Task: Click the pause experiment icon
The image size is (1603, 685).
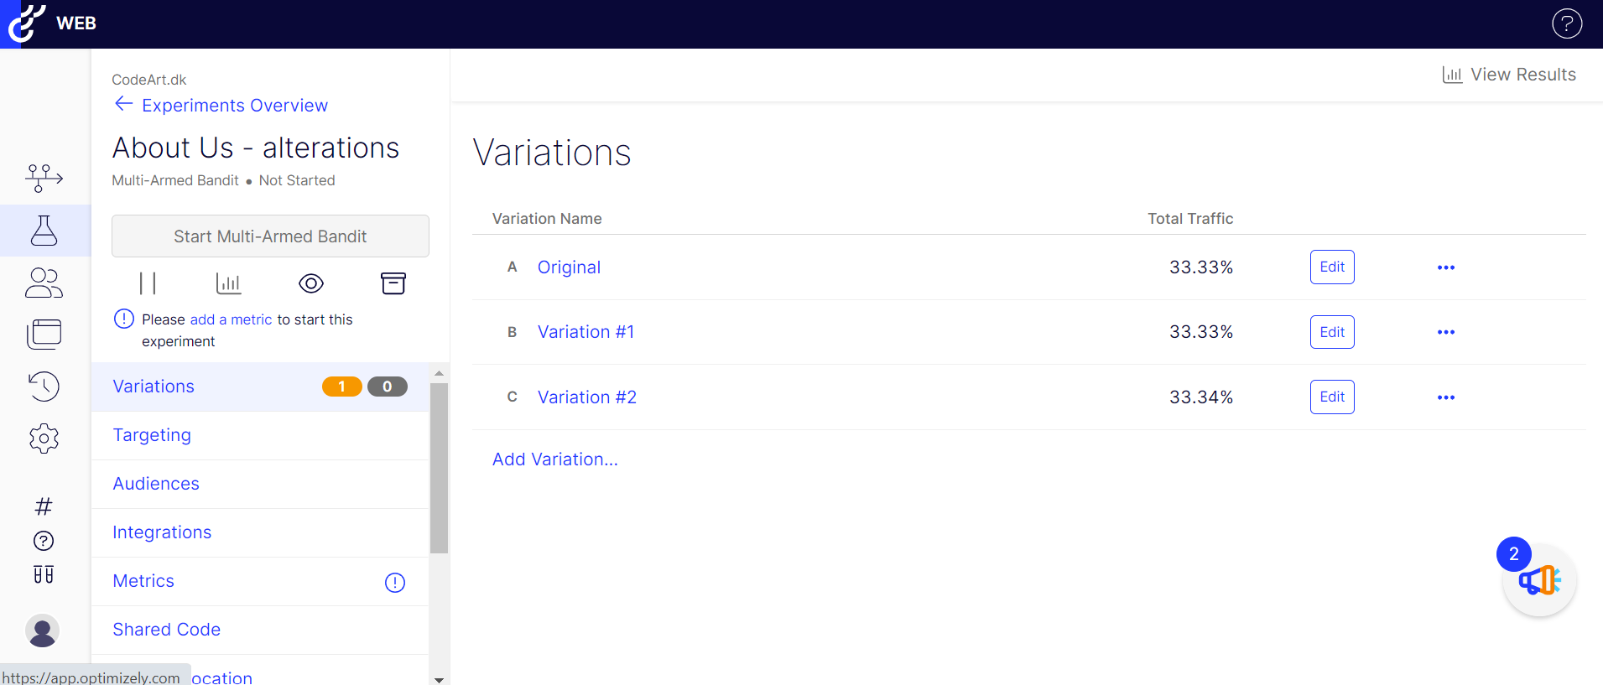Action: [148, 283]
